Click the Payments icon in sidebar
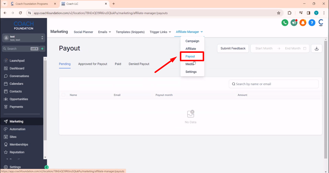 (6, 107)
